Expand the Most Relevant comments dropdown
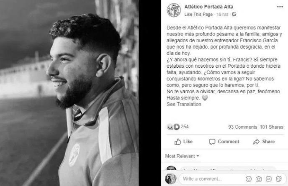The height and width of the screenshot is (186, 288). tap(182, 156)
